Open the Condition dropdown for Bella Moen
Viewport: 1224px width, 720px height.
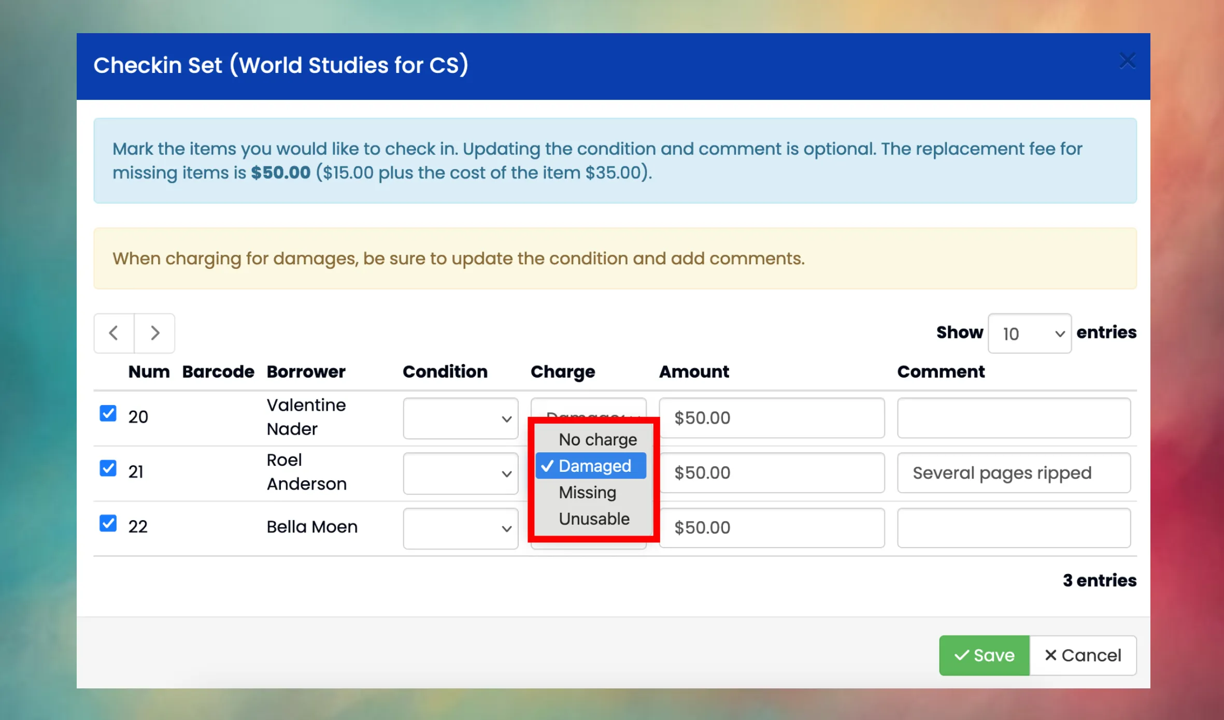click(x=460, y=528)
